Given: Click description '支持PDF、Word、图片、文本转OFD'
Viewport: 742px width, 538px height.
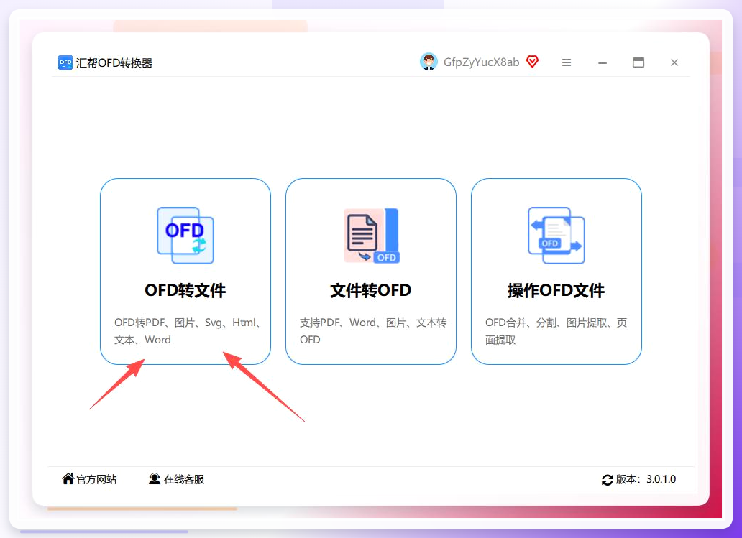Looking at the screenshot, I should coord(373,331).
